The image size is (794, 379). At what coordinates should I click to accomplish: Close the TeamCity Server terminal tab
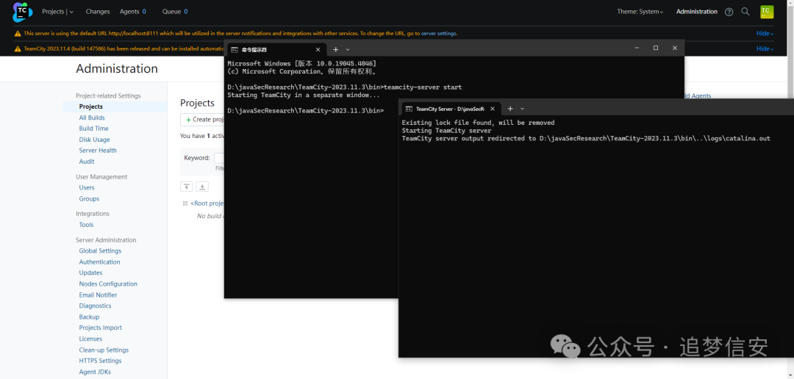click(x=493, y=109)
